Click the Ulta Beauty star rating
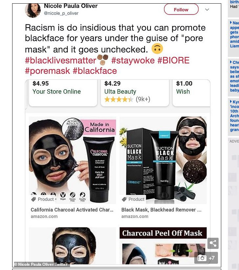239x270 pixels. [x=119, y=99]
